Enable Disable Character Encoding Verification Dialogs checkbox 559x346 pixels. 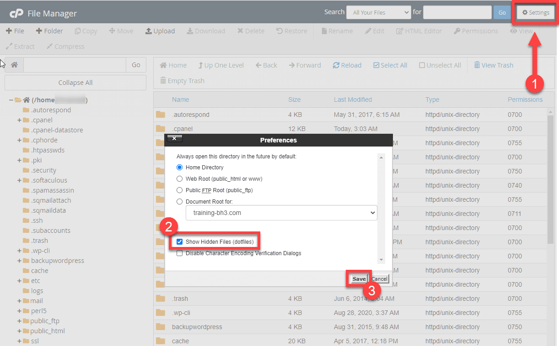coord(180,253)
